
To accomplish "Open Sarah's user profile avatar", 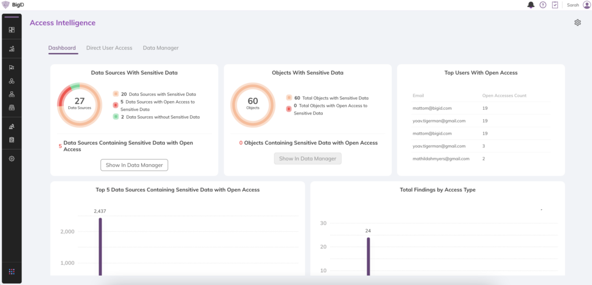I will [x=586, y=5].
